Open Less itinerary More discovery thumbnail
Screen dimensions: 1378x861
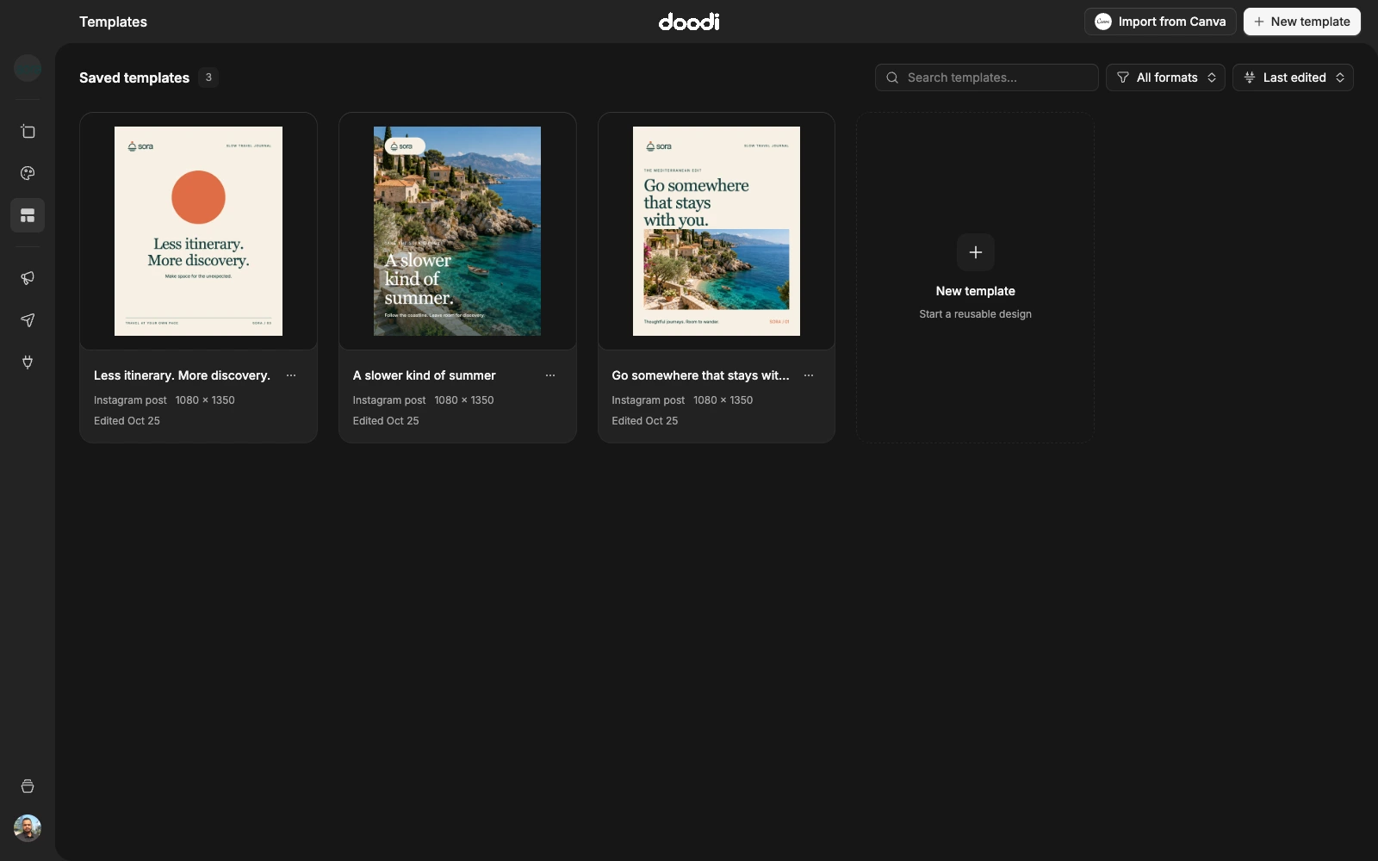coord(198,231)
